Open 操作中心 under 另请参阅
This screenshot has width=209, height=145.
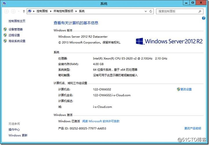14,130
